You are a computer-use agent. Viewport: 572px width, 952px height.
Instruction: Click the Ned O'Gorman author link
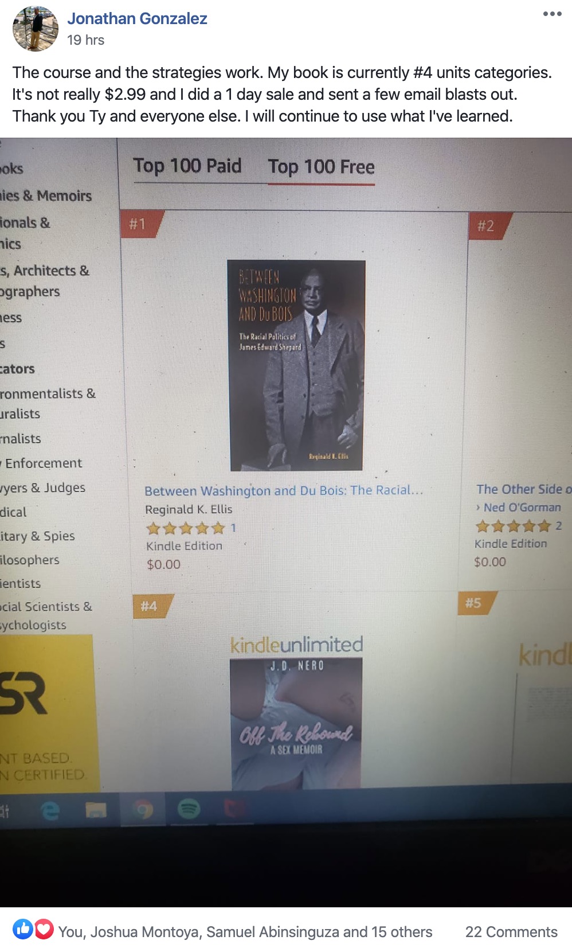pos(522,508)
